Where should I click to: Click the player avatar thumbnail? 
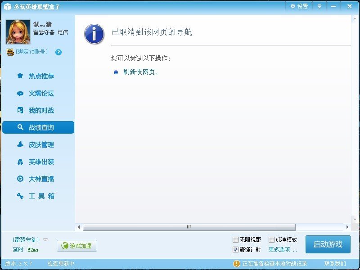pos(18,32)
